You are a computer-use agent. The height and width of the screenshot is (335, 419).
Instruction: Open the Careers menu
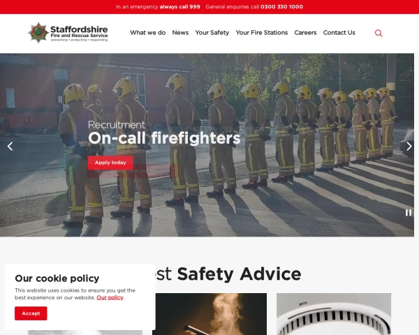tap(305, 33)
